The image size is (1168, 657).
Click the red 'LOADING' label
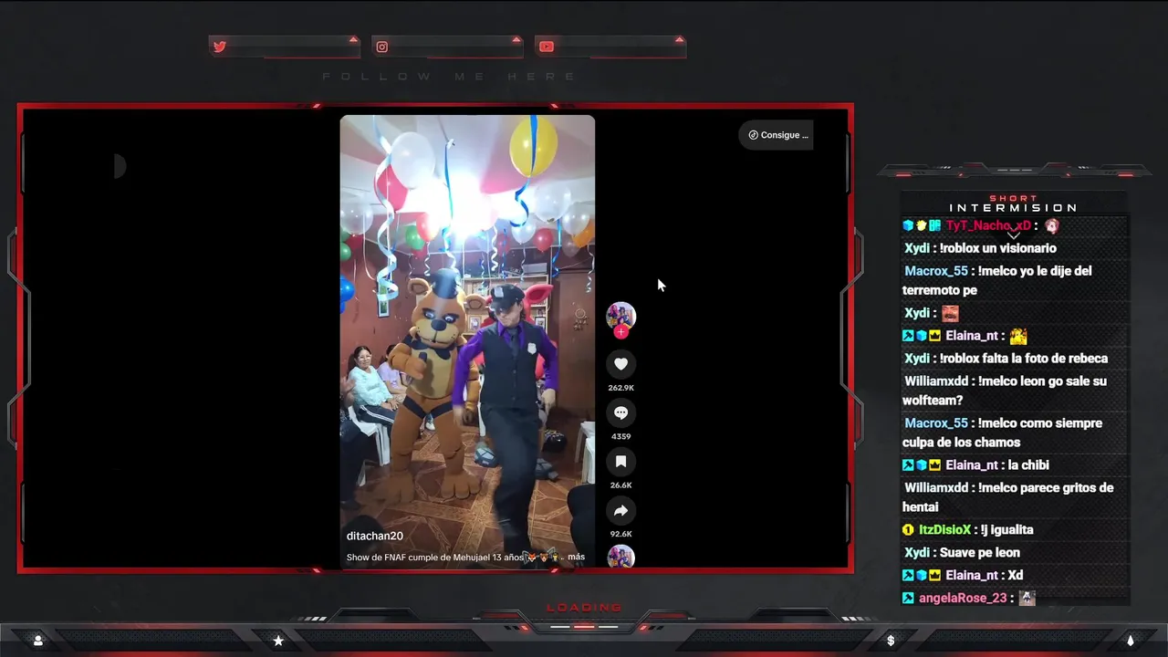pyautogui.click(x=584, y=608)
